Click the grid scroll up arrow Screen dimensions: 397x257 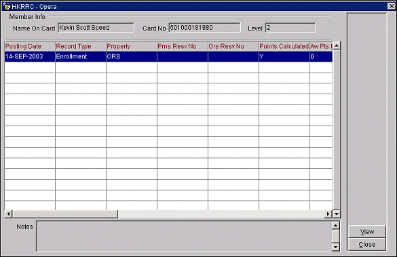coord(337,46)
